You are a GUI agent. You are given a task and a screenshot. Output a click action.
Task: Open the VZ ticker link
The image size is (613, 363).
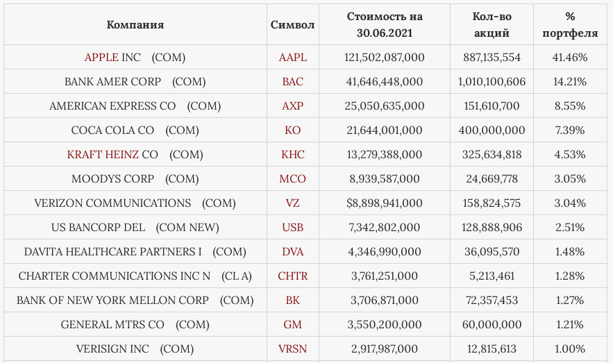(x=292, y=203)
